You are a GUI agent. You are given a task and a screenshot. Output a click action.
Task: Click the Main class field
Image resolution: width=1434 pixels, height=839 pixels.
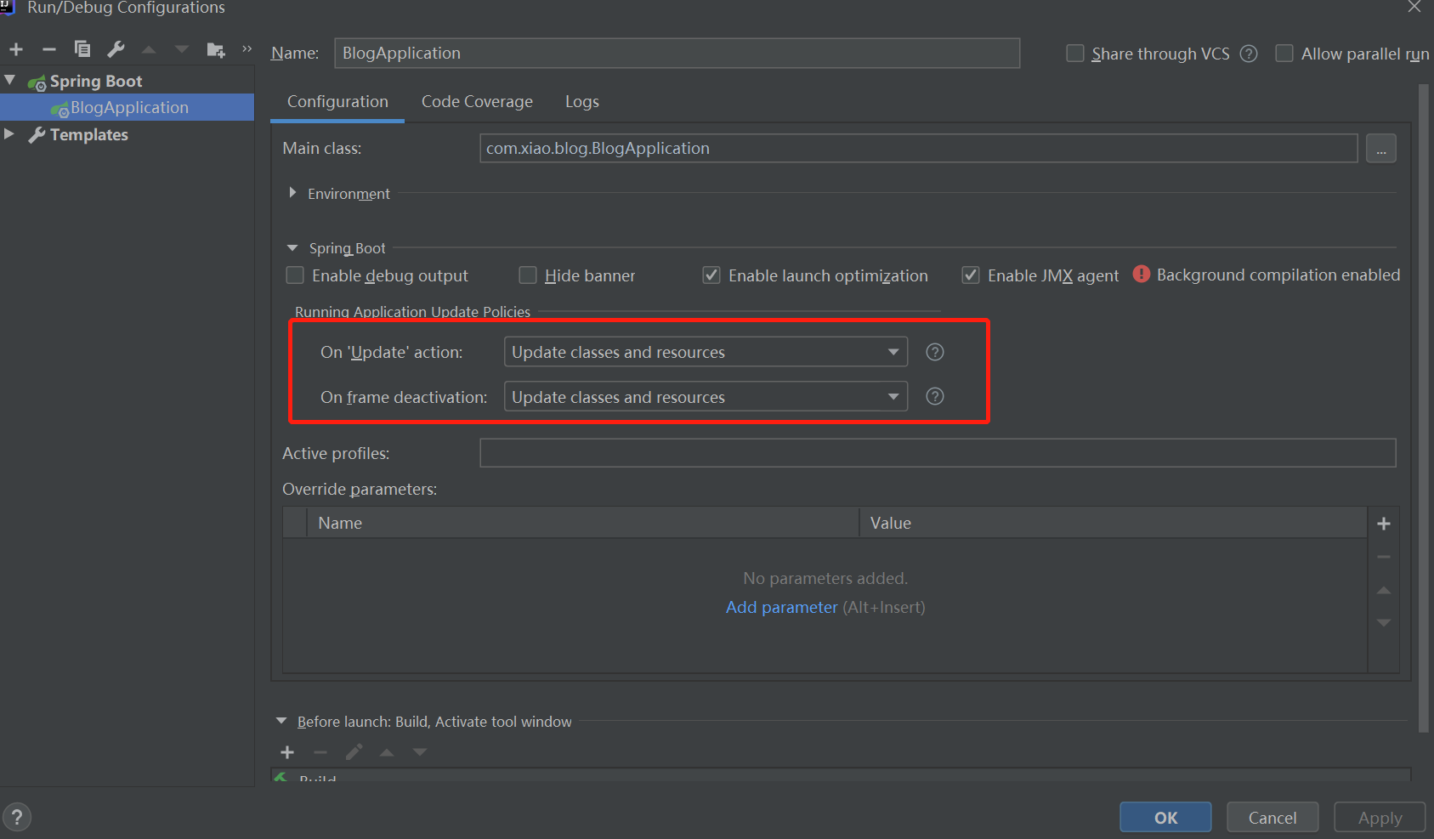pyautogui.click(x=918, y=148)
